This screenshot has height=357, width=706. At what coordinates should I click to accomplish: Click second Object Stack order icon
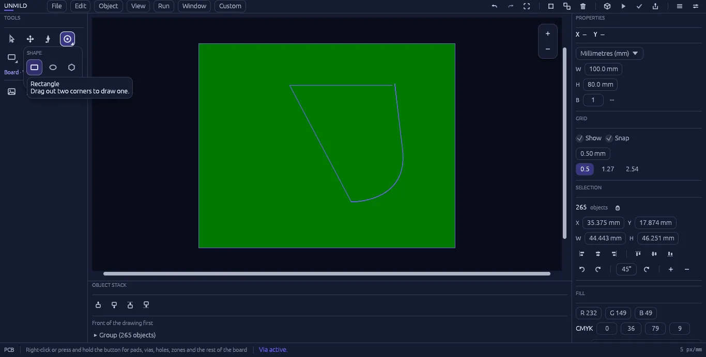pyautogui.click(x=114, y=305)
